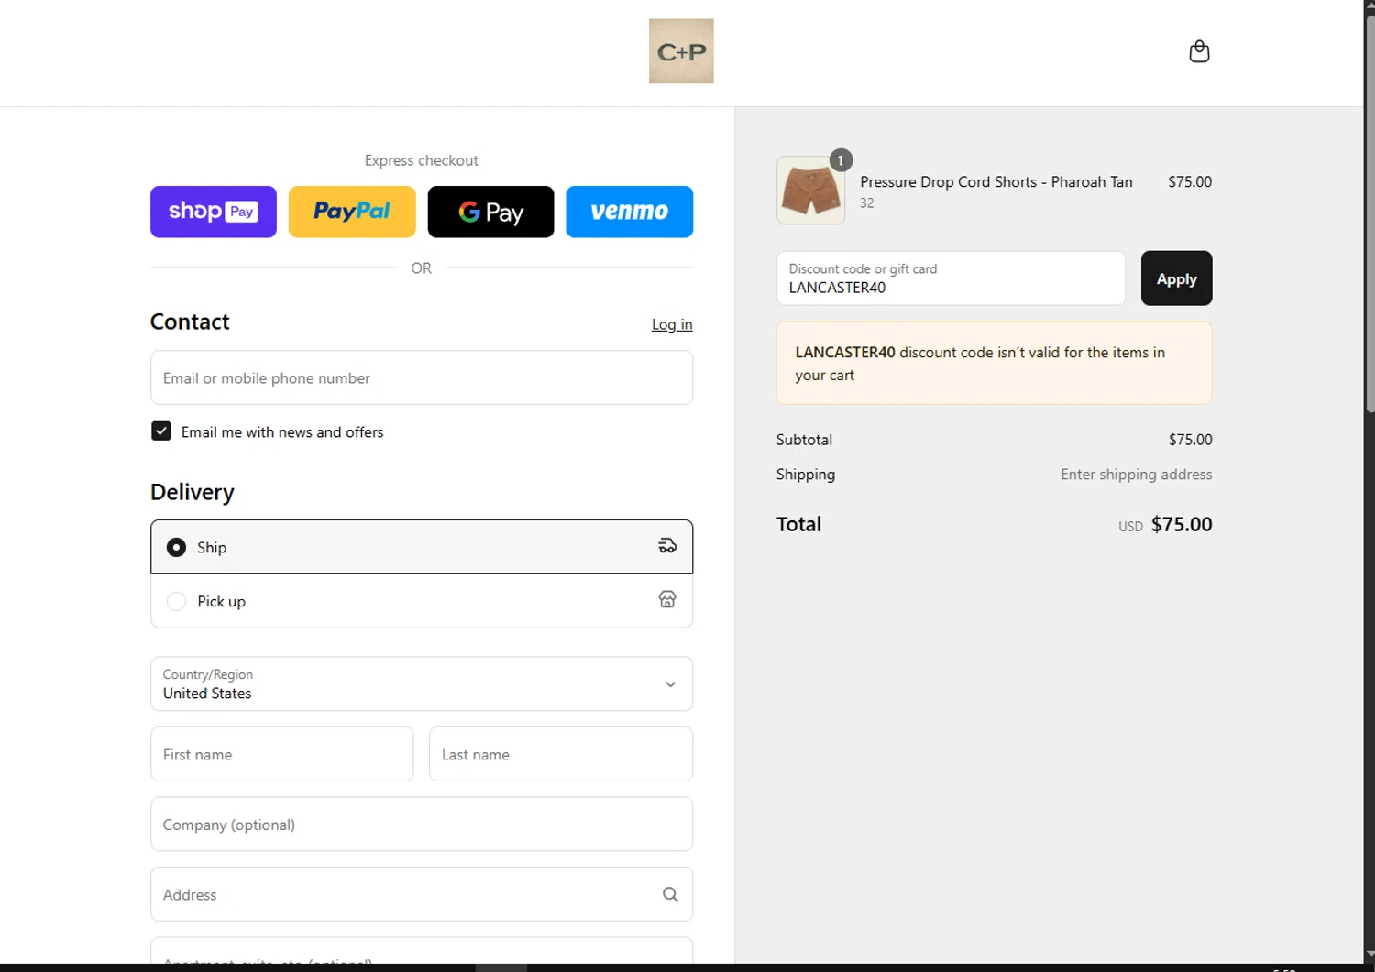
Task: Select the Pick up delivery option
Action: pos(422,601)
